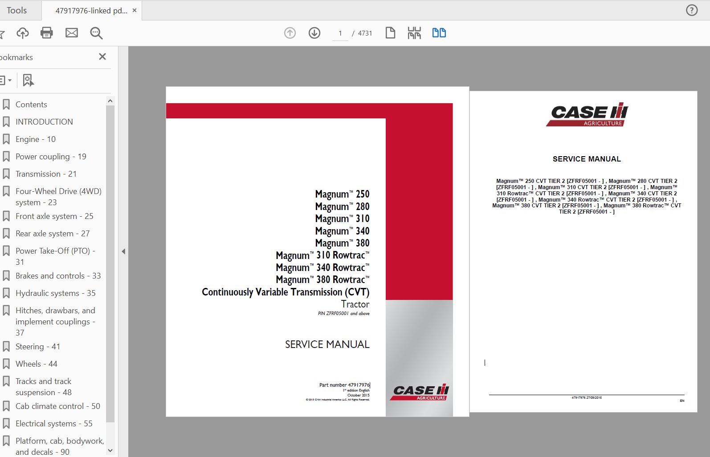Click 'Continuously Variable Transmission (CVT)' title text
The width and height of the screenshot is (710, 457).
point(286,292)
